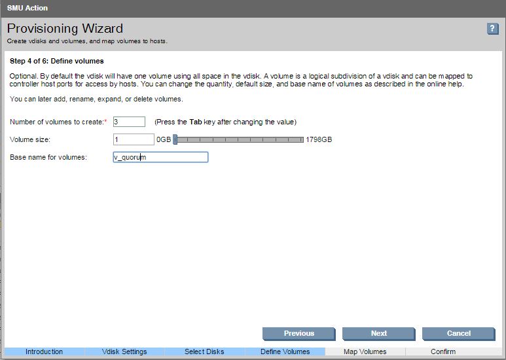The width and height of the screenshot is (506, 360).
Task: Go back with the Previous button
Action: (298, 333)
